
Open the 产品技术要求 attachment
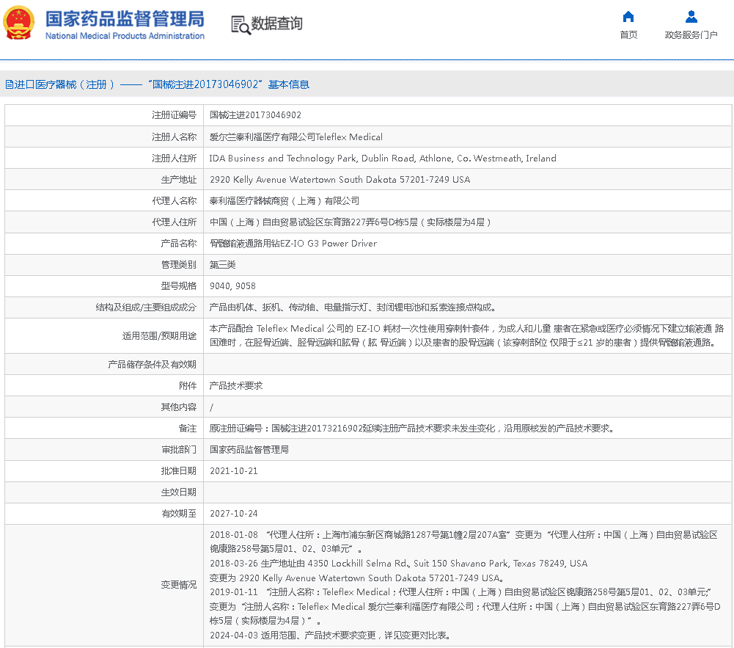tap(236, 385)
